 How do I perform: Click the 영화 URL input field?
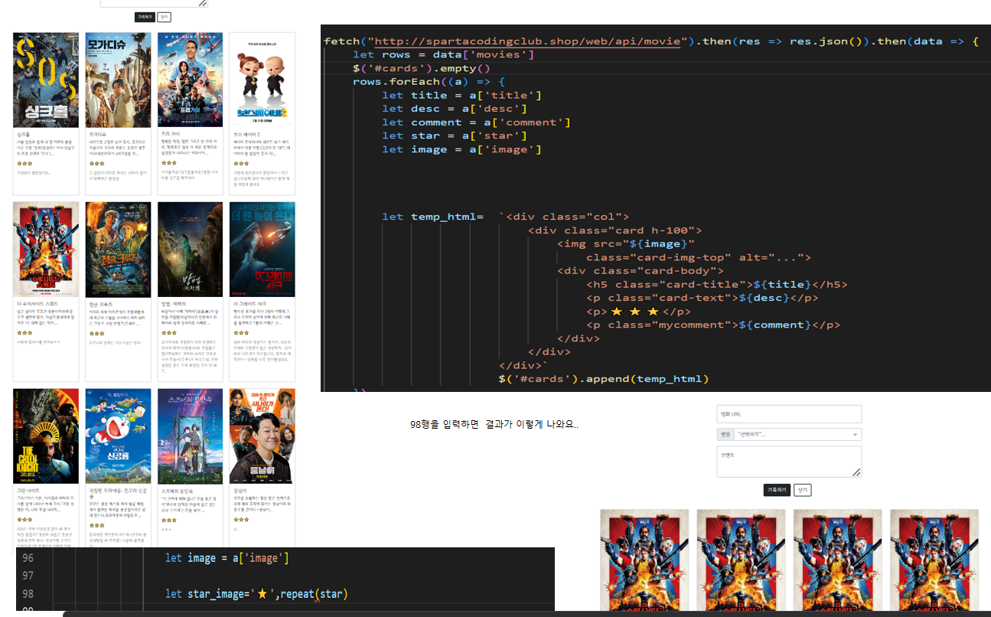click(x=789, y=414)
